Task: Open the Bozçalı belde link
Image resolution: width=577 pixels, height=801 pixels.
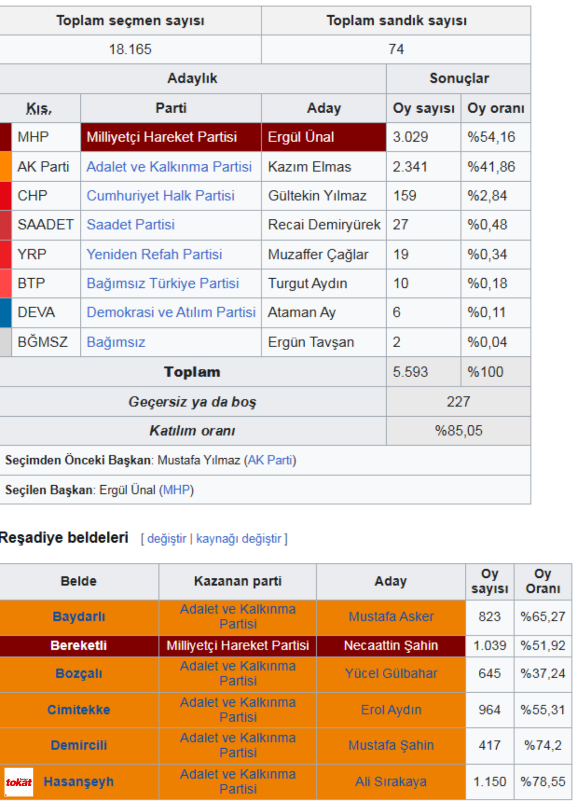Action: tap(79, 673)
